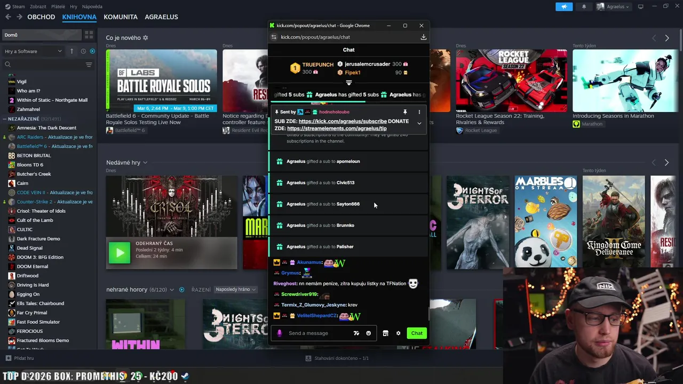Unpin the pinned message via pin icon
Screen dimensions: 683x384
click(405, 112)
